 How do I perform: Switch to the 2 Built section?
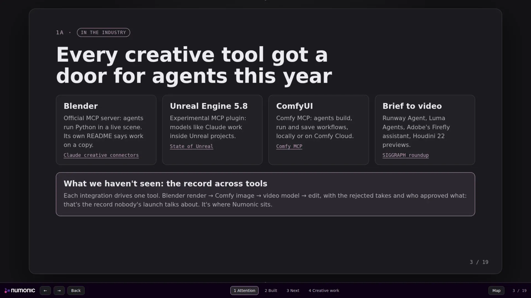point(271,291)
